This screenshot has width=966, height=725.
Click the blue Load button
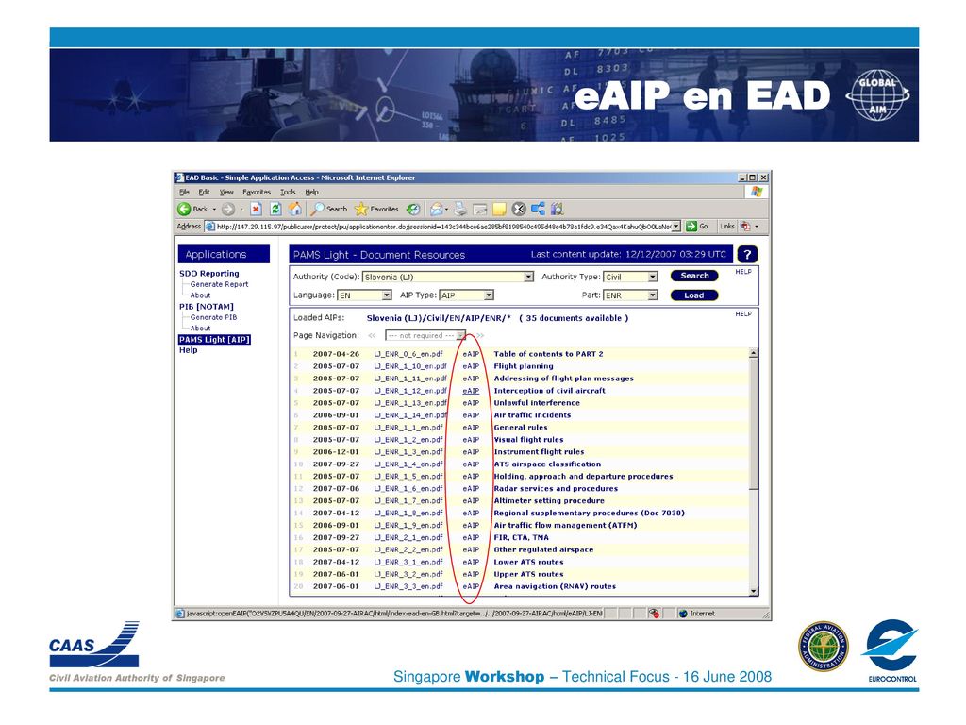(x=694, y=295)
